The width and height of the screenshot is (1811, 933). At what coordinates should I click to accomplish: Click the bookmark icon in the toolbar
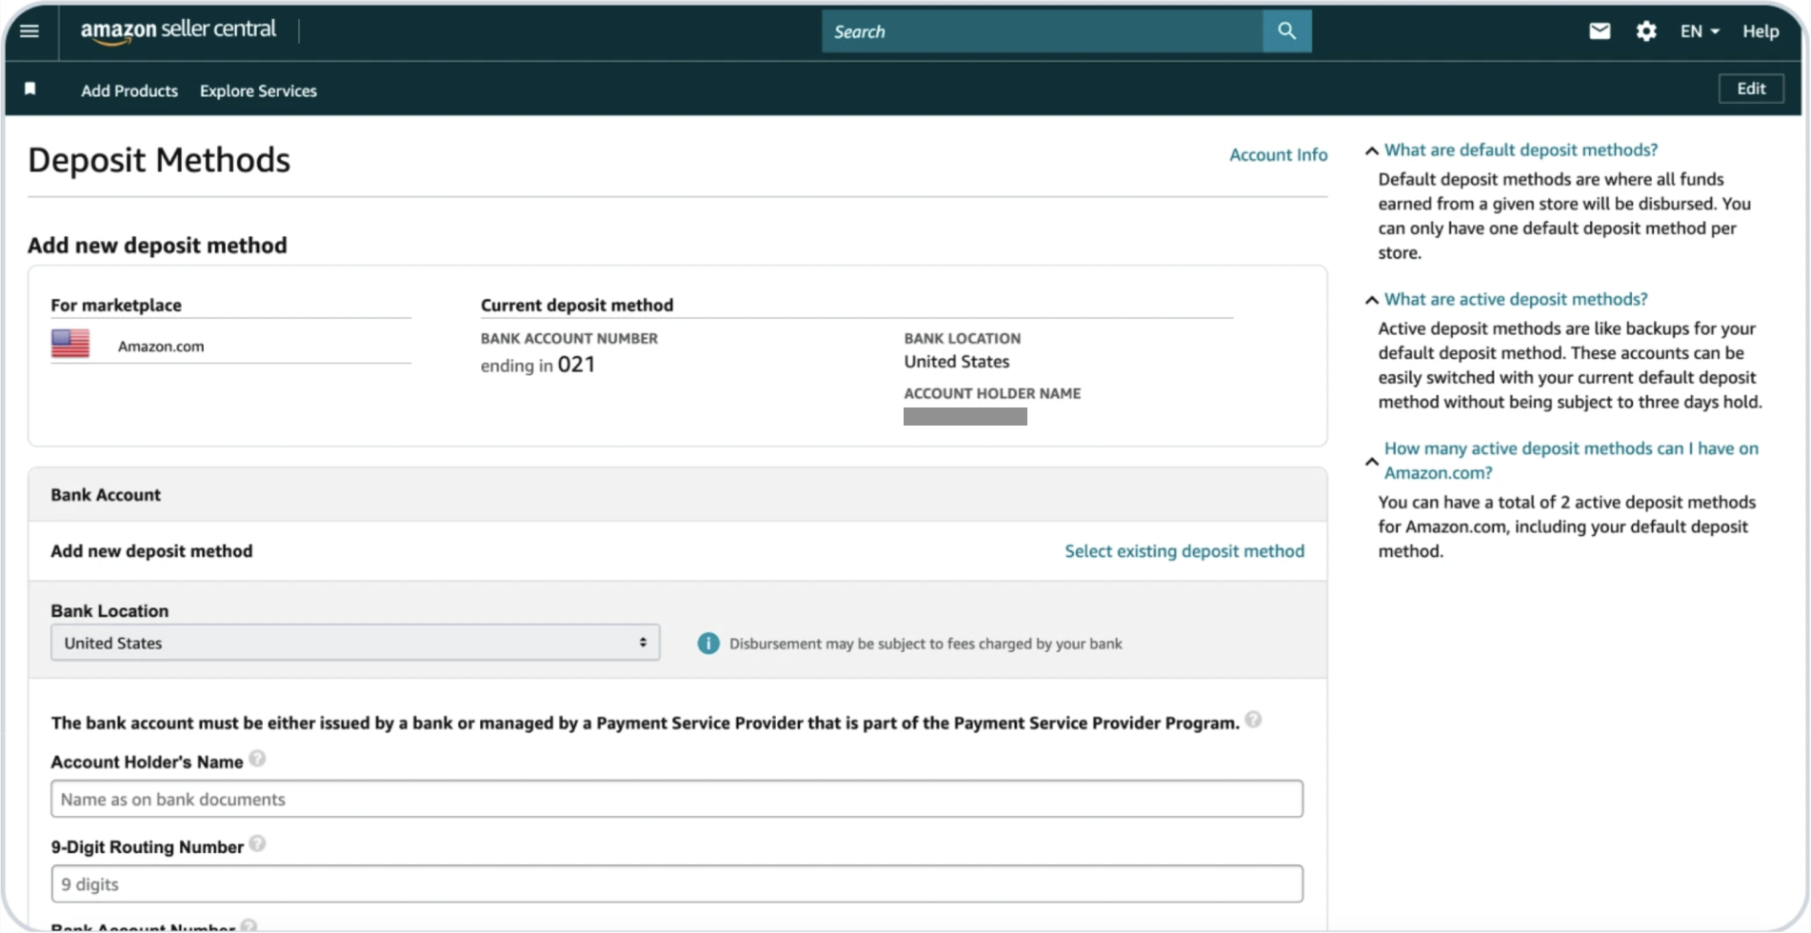click(x=30, y=89)
